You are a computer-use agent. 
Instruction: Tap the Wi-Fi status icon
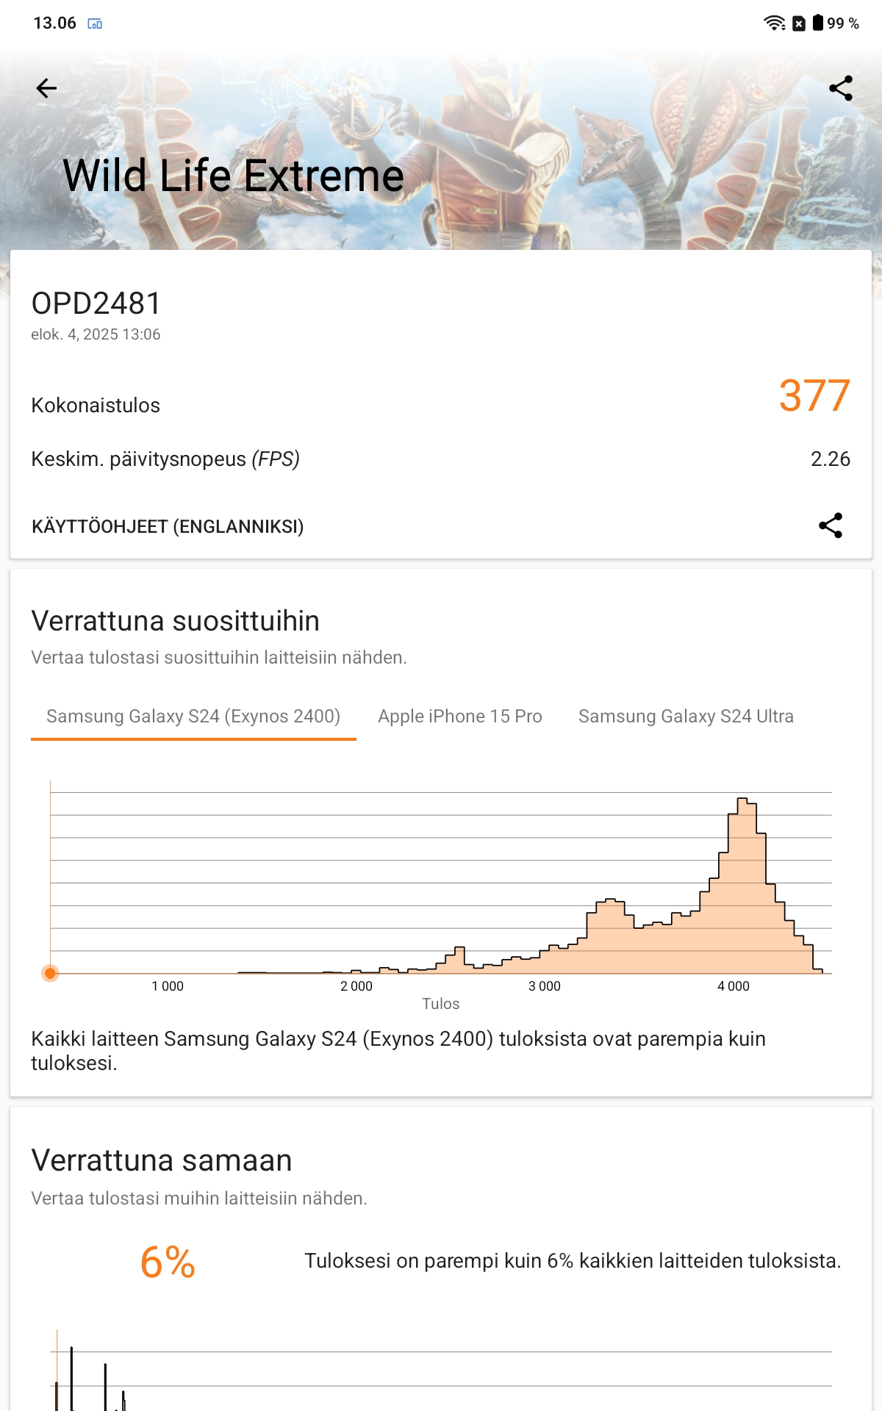pyautogui.click(x=775, y=23)
